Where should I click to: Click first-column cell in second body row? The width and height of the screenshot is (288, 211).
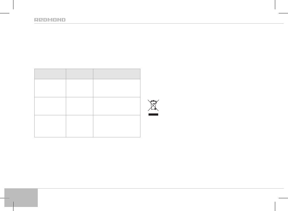coord(50,106)
